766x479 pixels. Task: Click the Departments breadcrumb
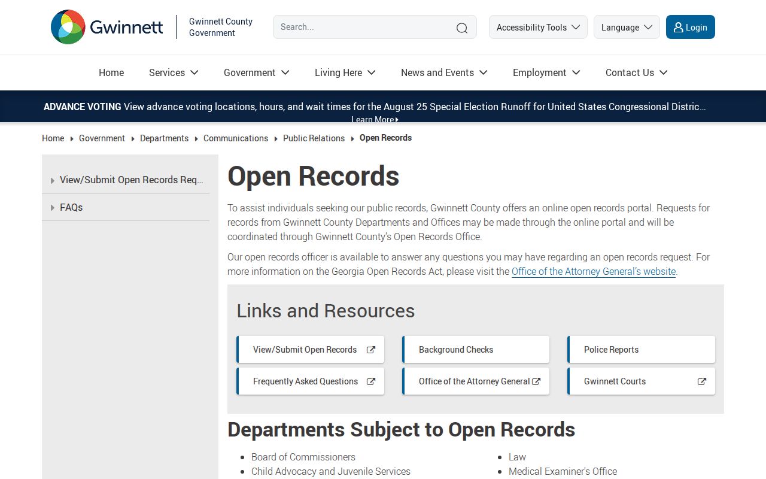[164, 138]
